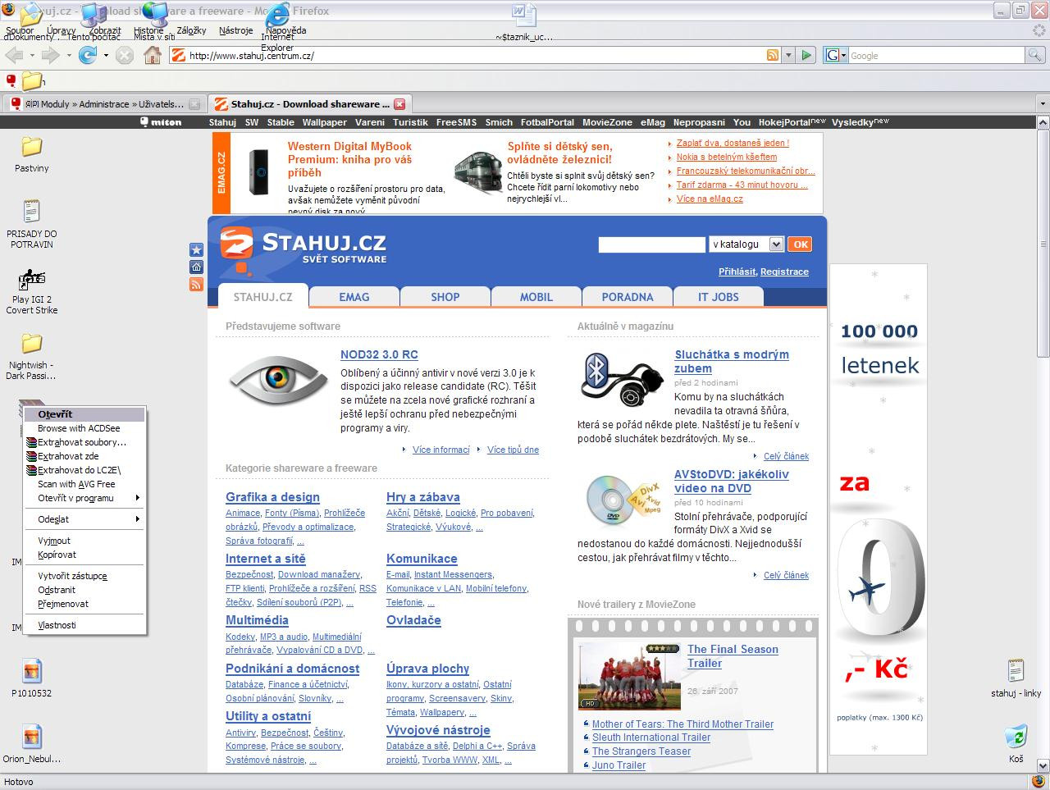
Task: Choose Odstranit in the context menu
Action: pos(84,590)
